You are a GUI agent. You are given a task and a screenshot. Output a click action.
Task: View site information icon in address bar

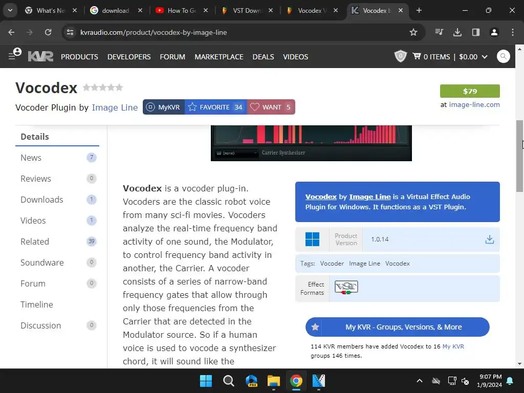70,32
